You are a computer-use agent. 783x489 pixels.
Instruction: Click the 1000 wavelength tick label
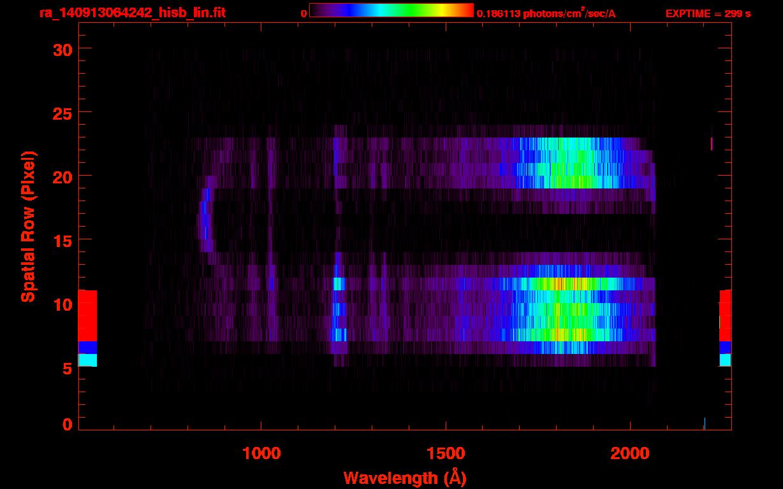(x=261, y=453)
